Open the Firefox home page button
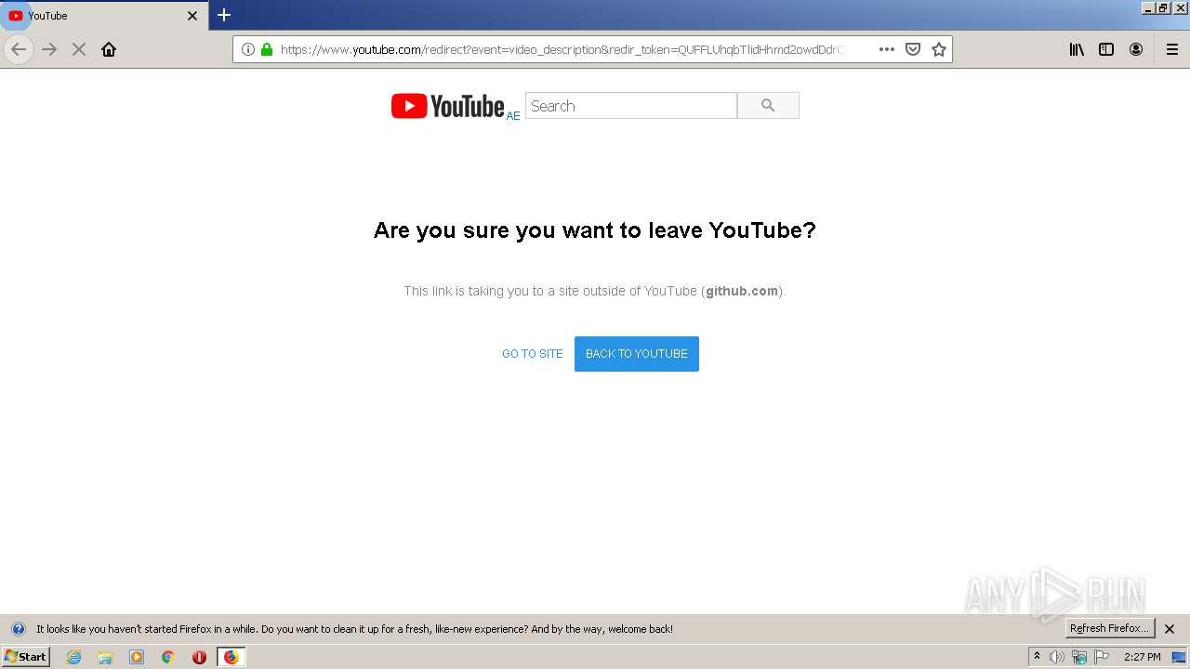1190x669 pixels. click(x=109, y=49)
